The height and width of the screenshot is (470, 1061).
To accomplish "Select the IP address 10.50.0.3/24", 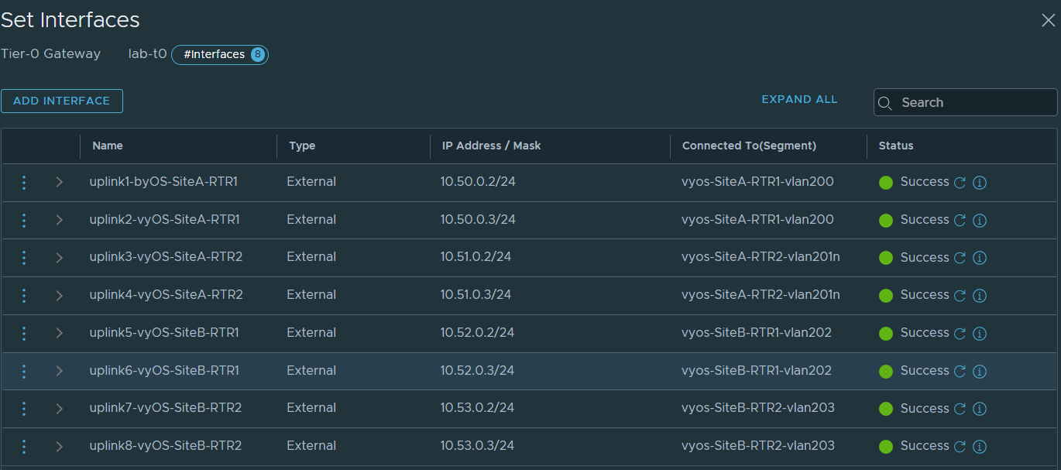I will point(478,220).
